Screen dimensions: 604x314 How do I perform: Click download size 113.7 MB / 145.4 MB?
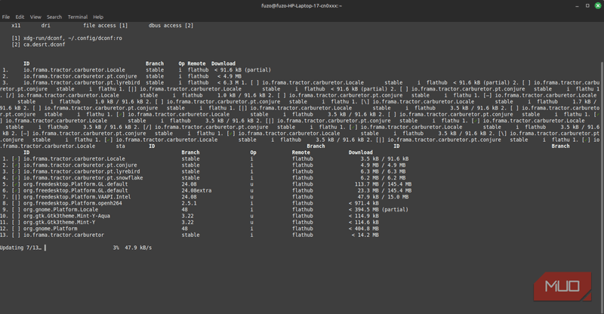384,184
